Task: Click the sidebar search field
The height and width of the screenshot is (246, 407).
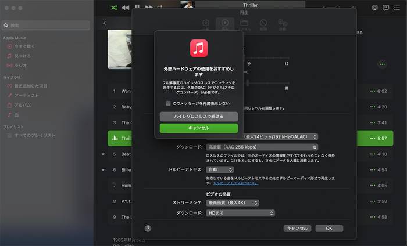Action: coord(47,26)
